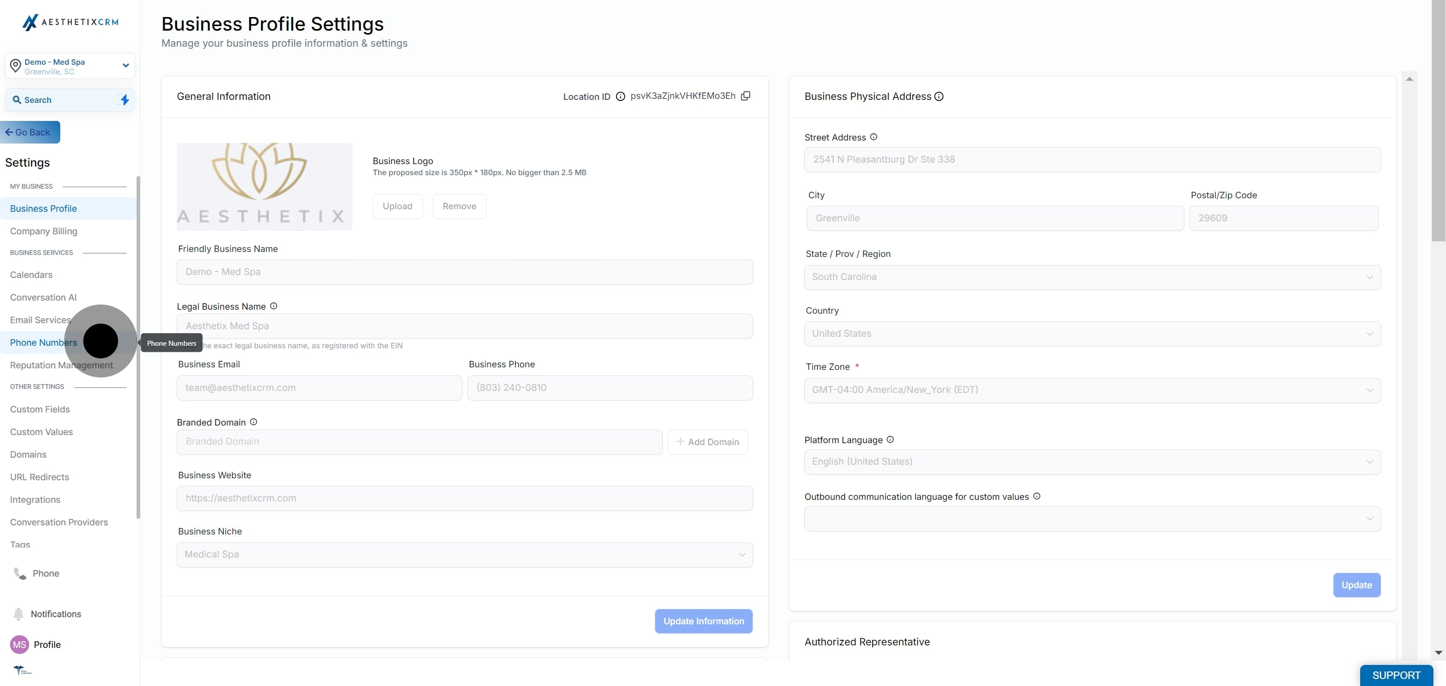Viewport: 1446px width, 686px height.
Task: Open Company Billing settings
Action: (x=44, y=231)
